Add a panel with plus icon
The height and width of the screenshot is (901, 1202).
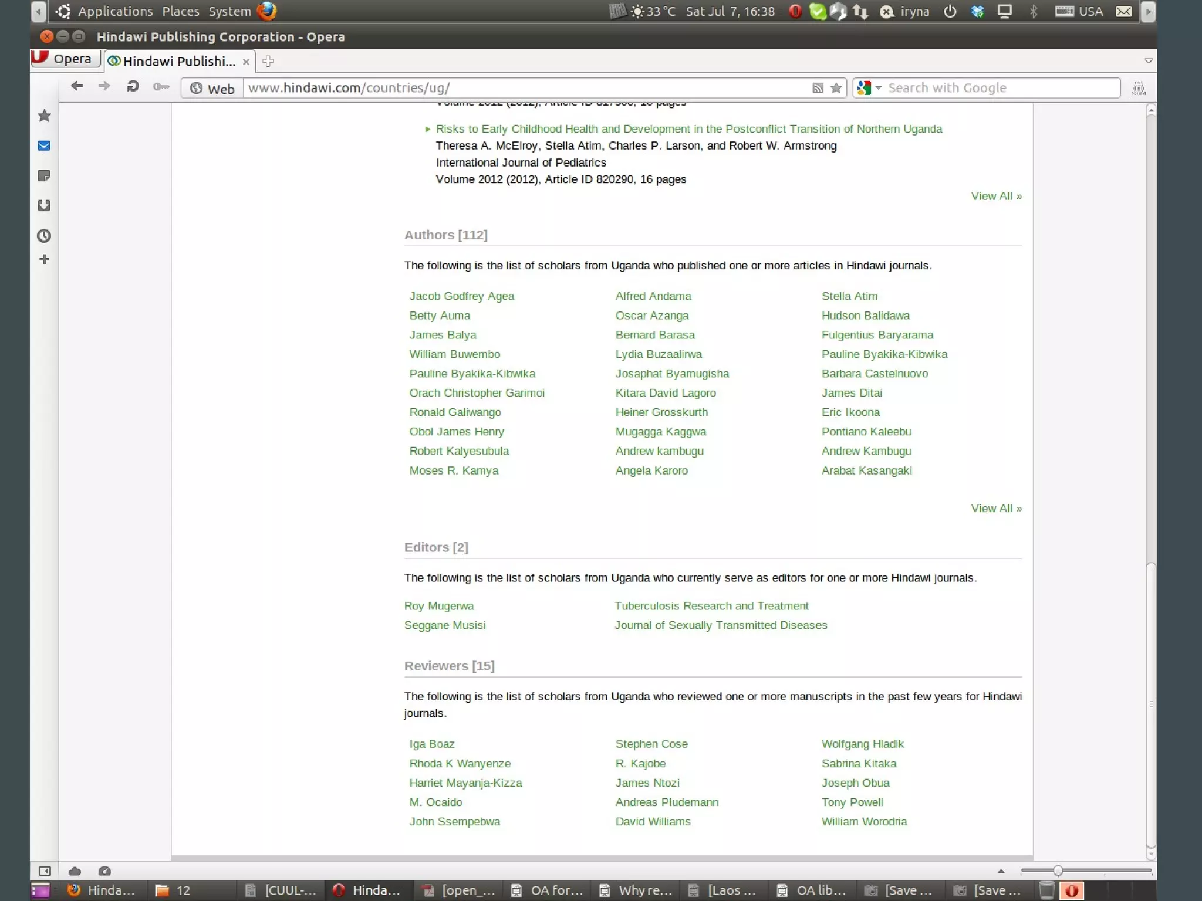click(x=44, y=259)
